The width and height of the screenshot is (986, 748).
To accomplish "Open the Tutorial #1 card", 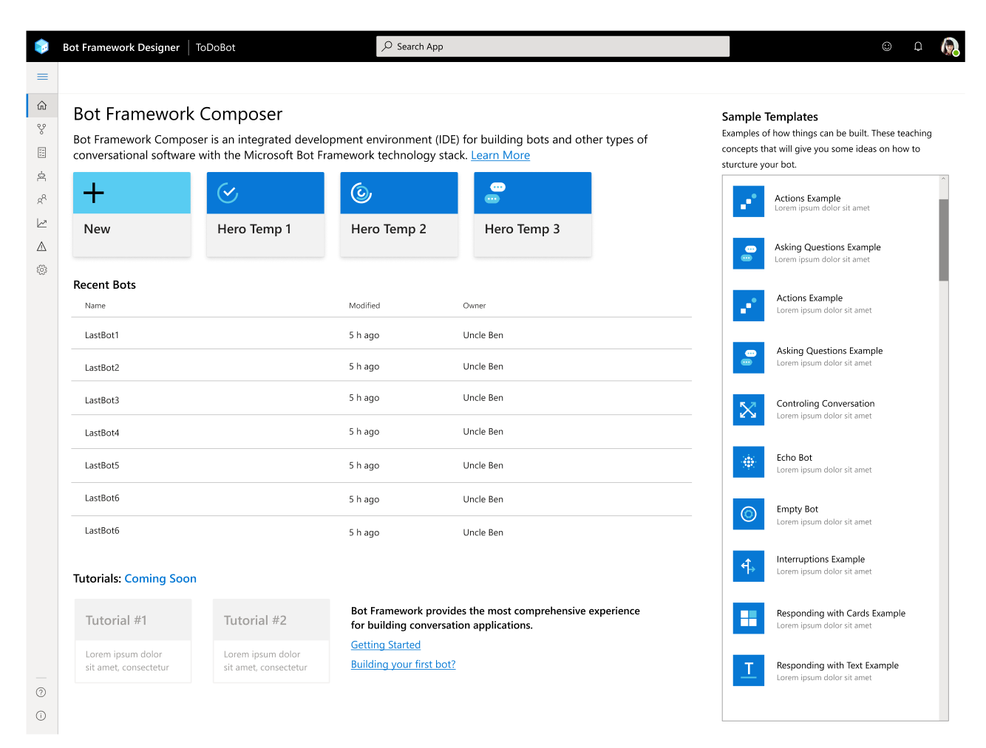I will coord(133,641).
